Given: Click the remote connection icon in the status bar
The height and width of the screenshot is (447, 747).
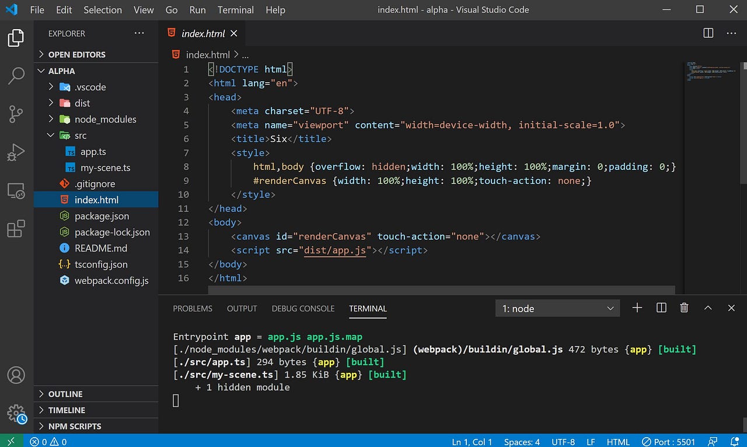Looking at the screenshot, I should (x=10, y=442).
